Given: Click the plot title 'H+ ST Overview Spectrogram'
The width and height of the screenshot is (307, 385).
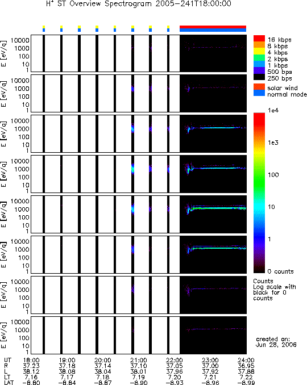Looking at the screenshot, I should click(x=99, y=4).
